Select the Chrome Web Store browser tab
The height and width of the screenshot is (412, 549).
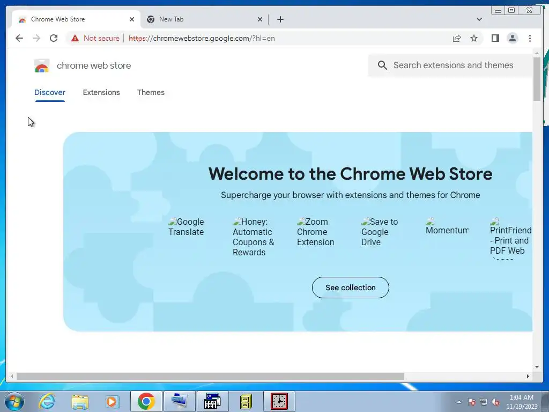pos(76,19)
